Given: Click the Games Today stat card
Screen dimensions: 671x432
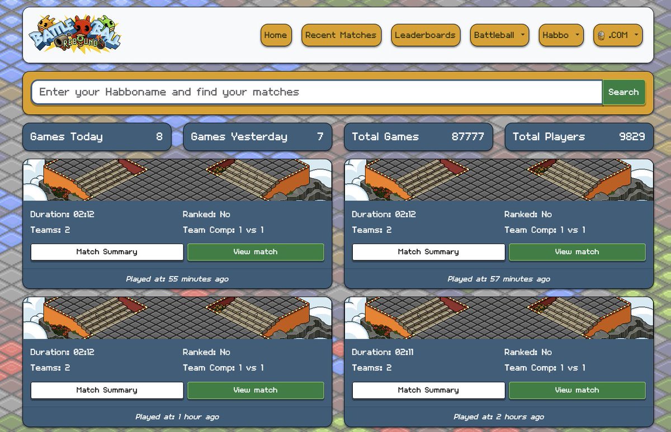Looking at the screenshot, I should 97,137.
